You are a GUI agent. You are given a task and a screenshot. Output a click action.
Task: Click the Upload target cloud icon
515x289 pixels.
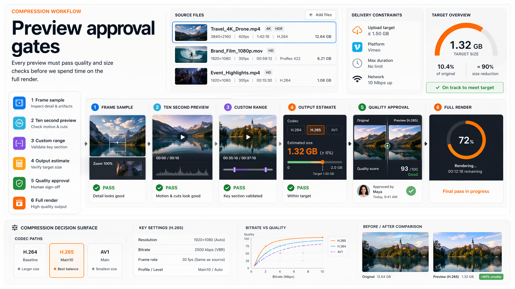(357, 30)
